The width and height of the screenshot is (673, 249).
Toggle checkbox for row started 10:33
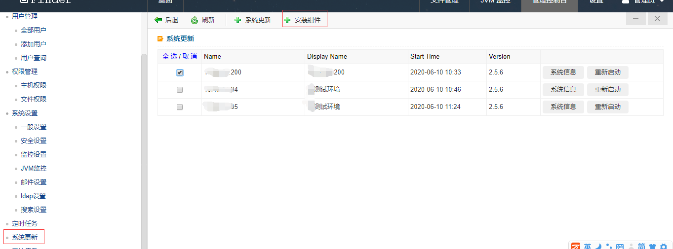coord(180,72)
